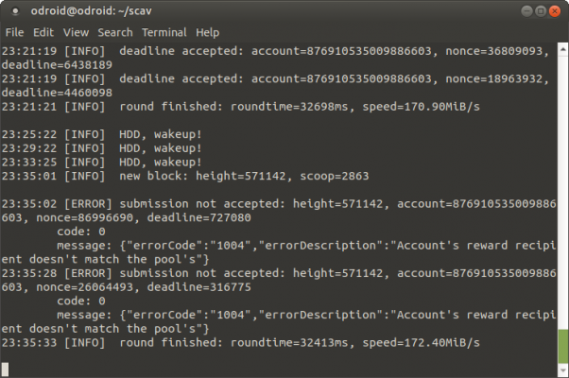Open the View menu
The image size is (569, 378).
(x=76, y=33)
